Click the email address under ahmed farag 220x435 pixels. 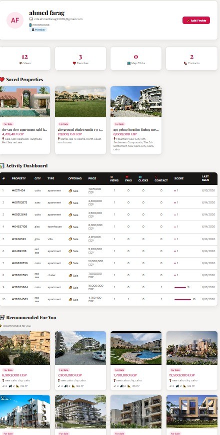click(58, 19)
